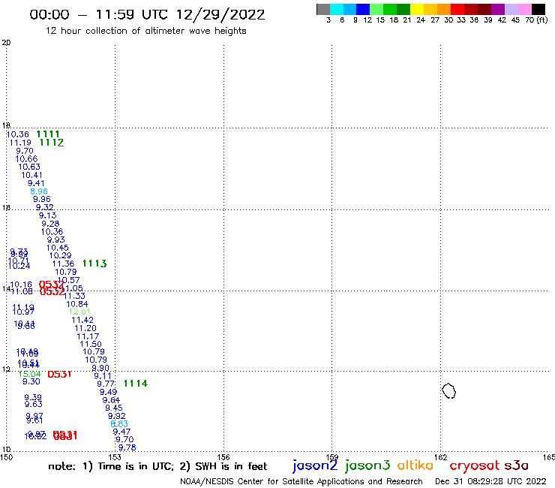Screen dimensions: 555x488
Task: Choose the yellow legend swatch before 24
Action: pos(417,9)
